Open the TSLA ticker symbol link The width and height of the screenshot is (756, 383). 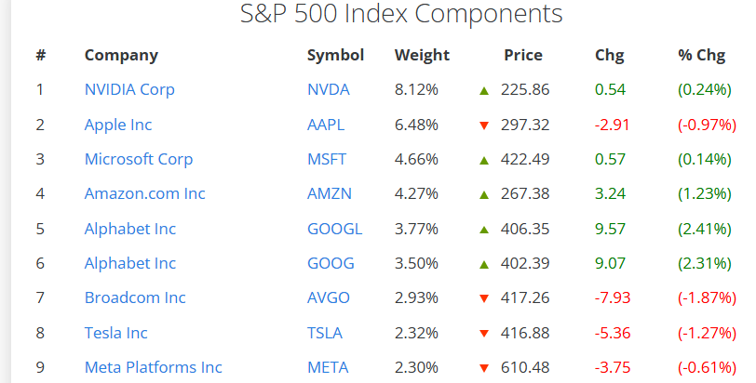pyautogui.click(x=325, y=333)
